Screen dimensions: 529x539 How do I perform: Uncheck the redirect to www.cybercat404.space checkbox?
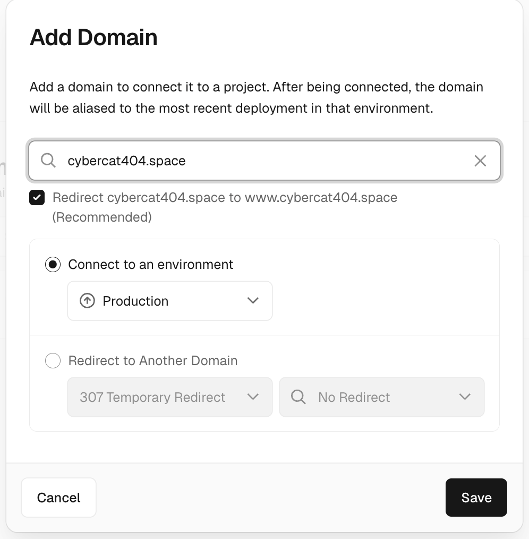37,198
